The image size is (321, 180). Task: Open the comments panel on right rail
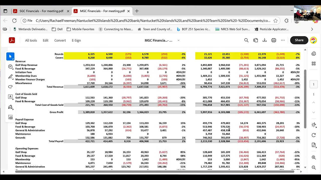(x=313, y=54)
